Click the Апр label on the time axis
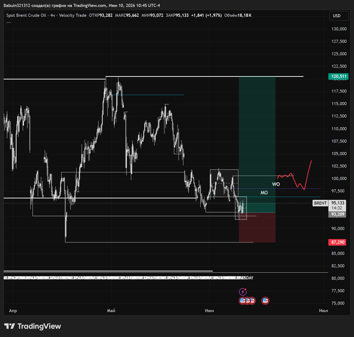354x337 pixels. 13,311
